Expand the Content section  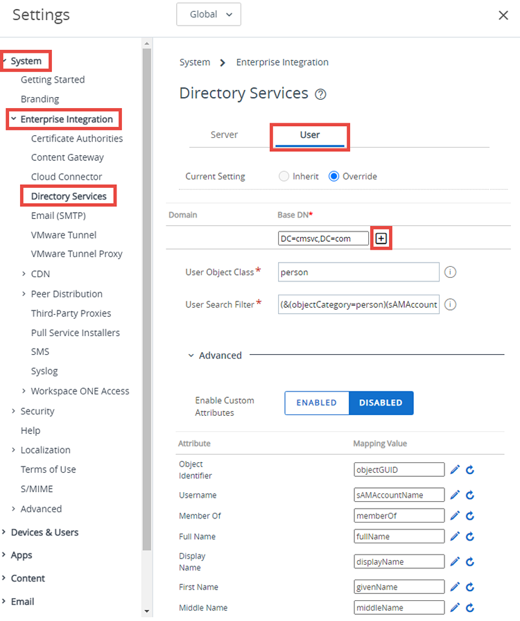[x=3, y=578]
